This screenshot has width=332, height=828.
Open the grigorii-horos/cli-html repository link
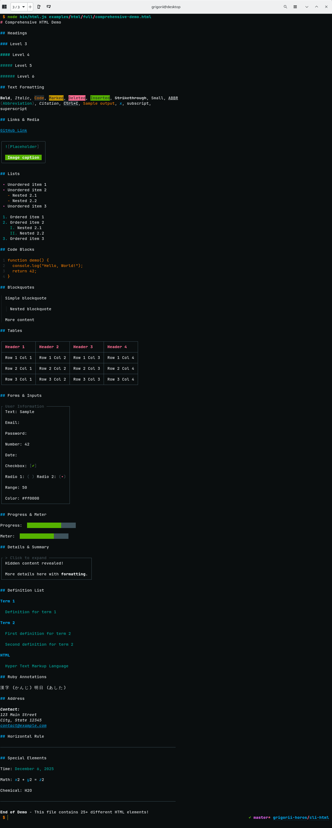[x=301, y=817]
